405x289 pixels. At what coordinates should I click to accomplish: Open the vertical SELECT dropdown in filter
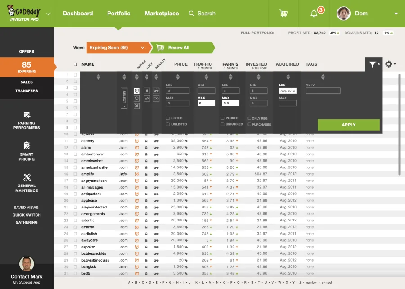click(x=124, y=99)
